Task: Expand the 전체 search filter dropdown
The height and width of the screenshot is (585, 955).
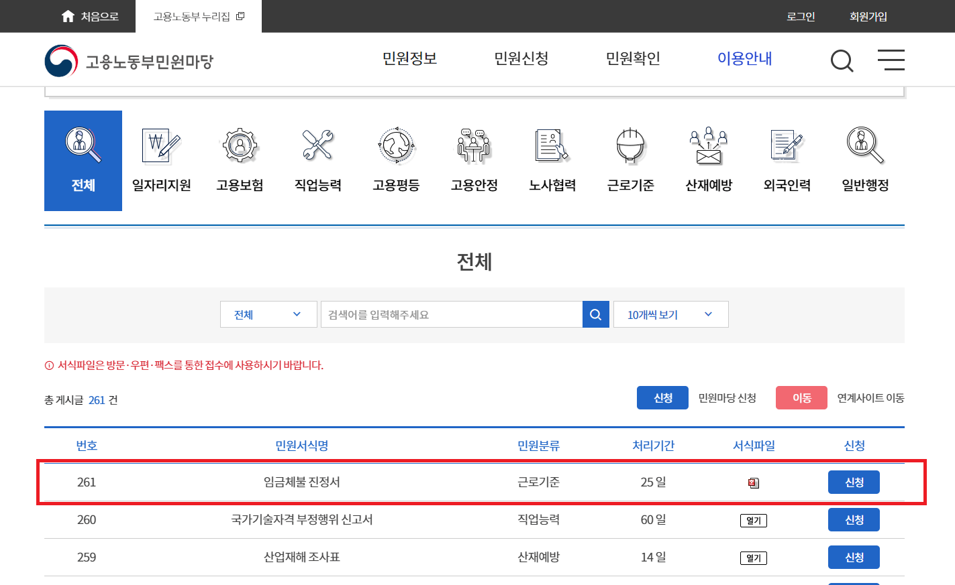Action: click(x=268, y=314)
